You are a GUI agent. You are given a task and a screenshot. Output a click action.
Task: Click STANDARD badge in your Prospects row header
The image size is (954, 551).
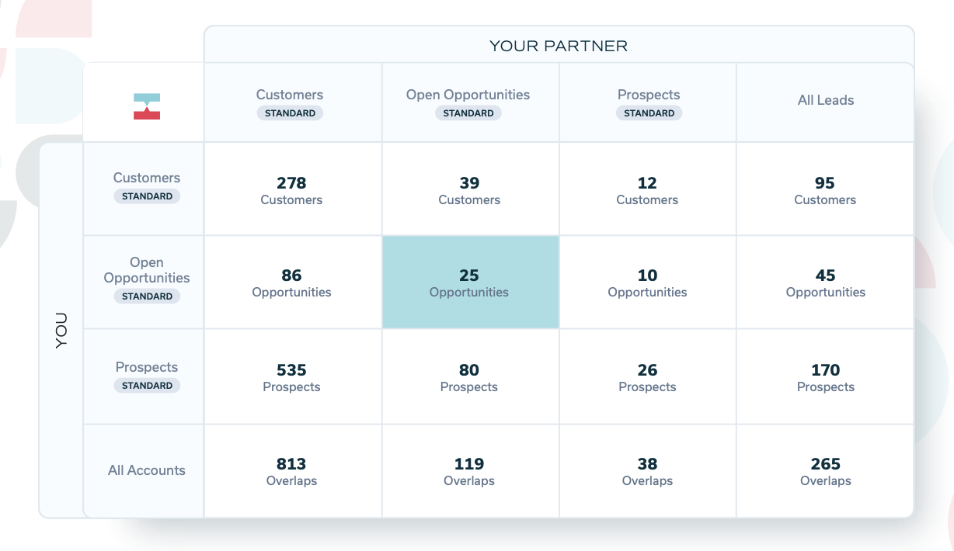(x=147, y=386)
